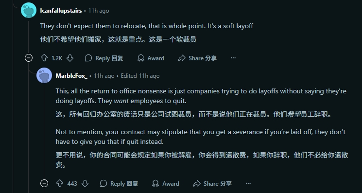Share Icanfallupstairs' comment
The width and height of the screenshot is (362, 193).
(197, 58)
